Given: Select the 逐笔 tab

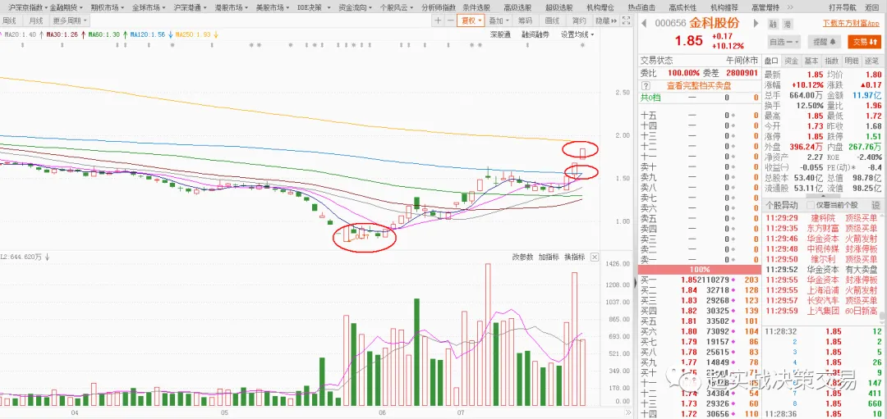Looking at the screenshot, I should (871, 61).
